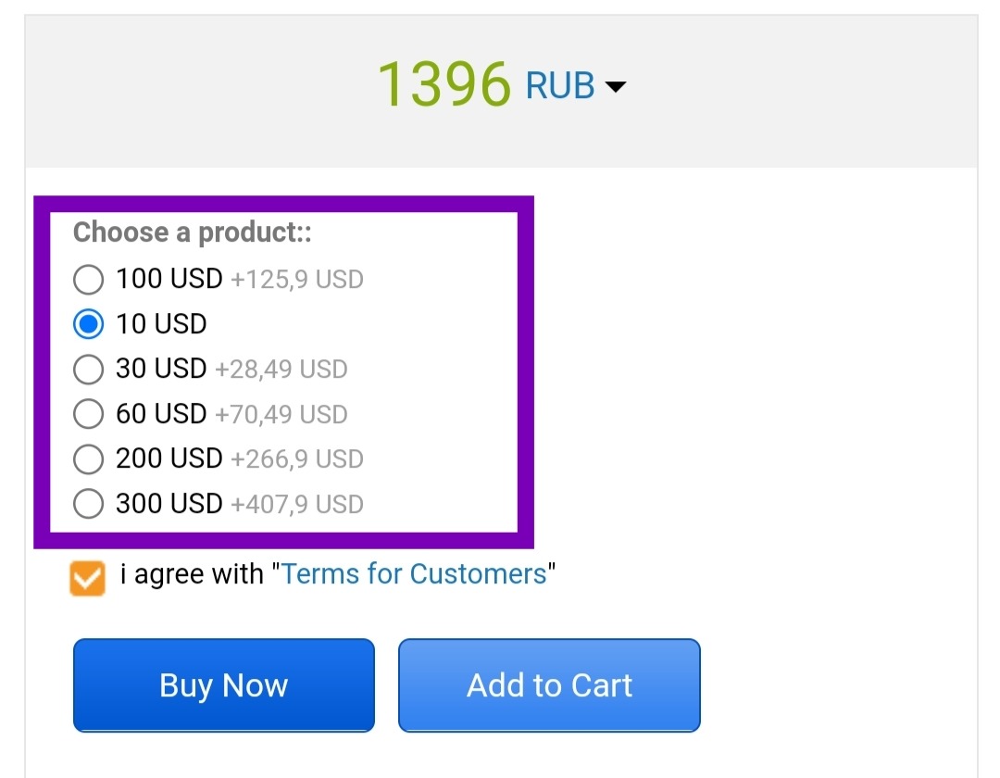Image resolution: width=1000 pixels, height=778 pixels.
Task: Click the green 1396 price amount
Action: pos(444,84)
